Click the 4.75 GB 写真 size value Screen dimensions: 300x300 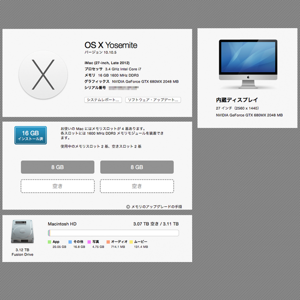click(98, 247)
